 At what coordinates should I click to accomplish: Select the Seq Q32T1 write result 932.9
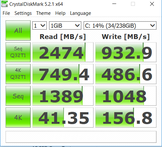[126, 52]
